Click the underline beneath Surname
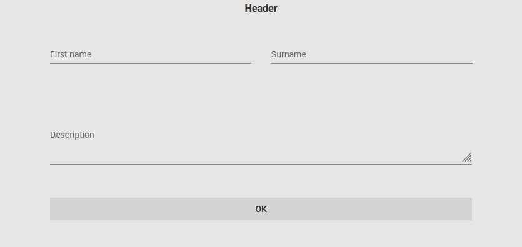The height and width of the screenshot is (247, 522). point(372,63)
